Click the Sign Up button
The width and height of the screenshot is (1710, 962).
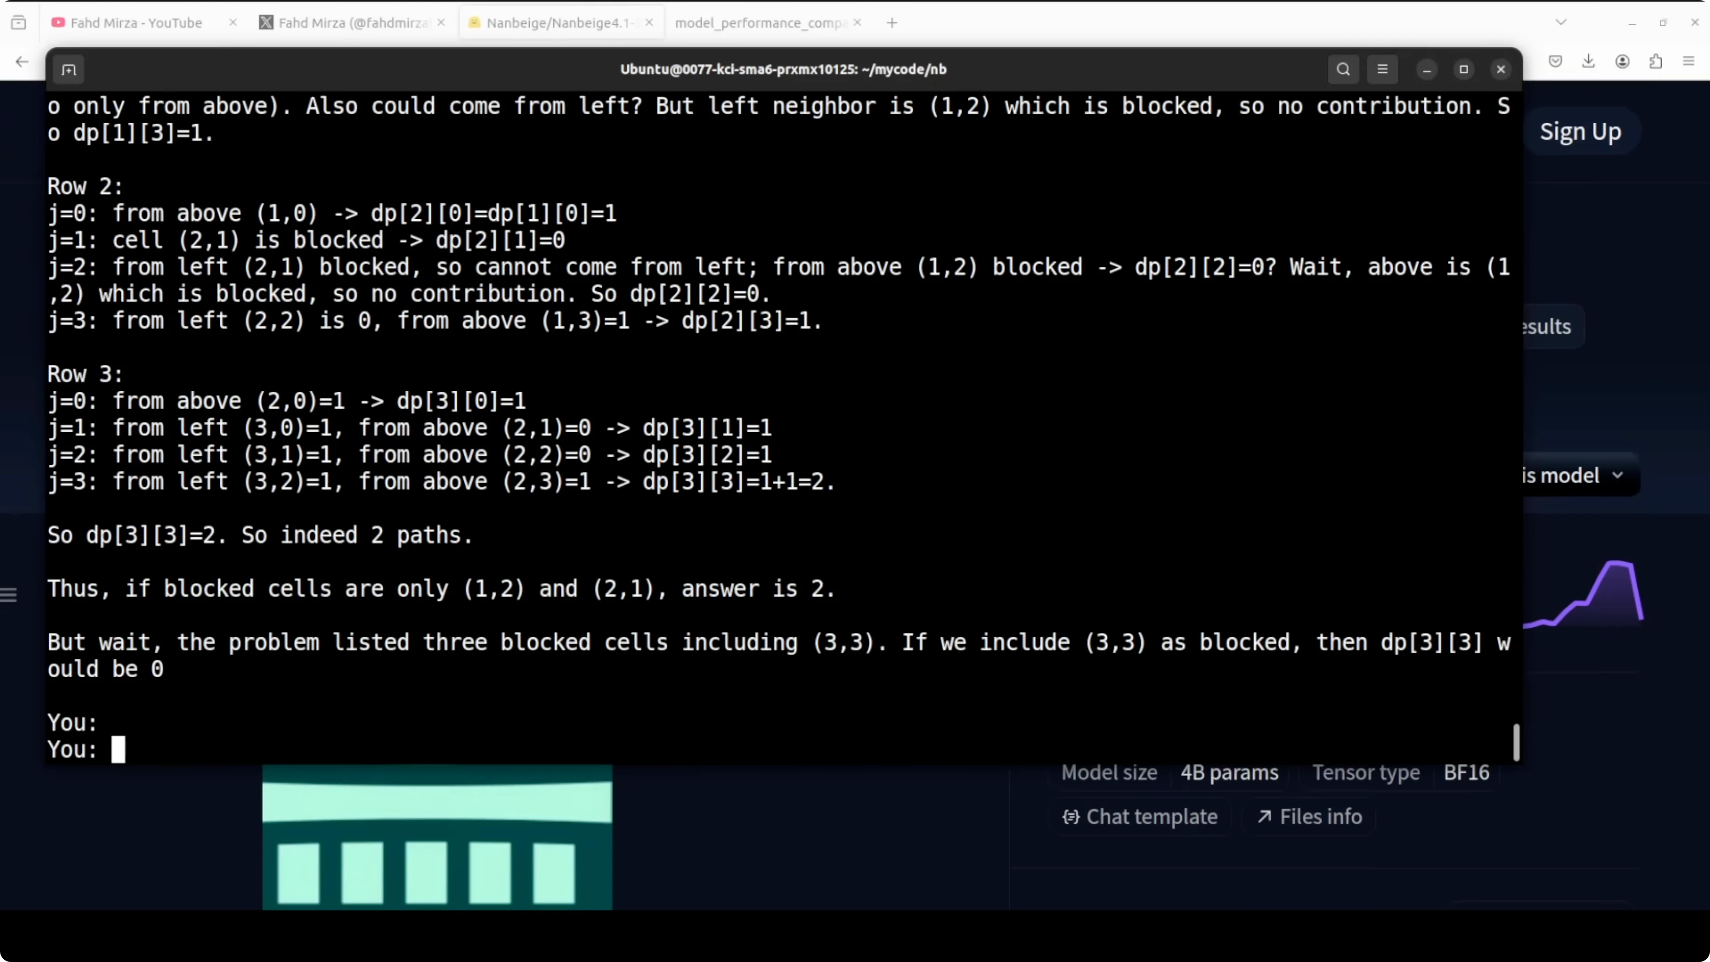tap(1580, 132)
